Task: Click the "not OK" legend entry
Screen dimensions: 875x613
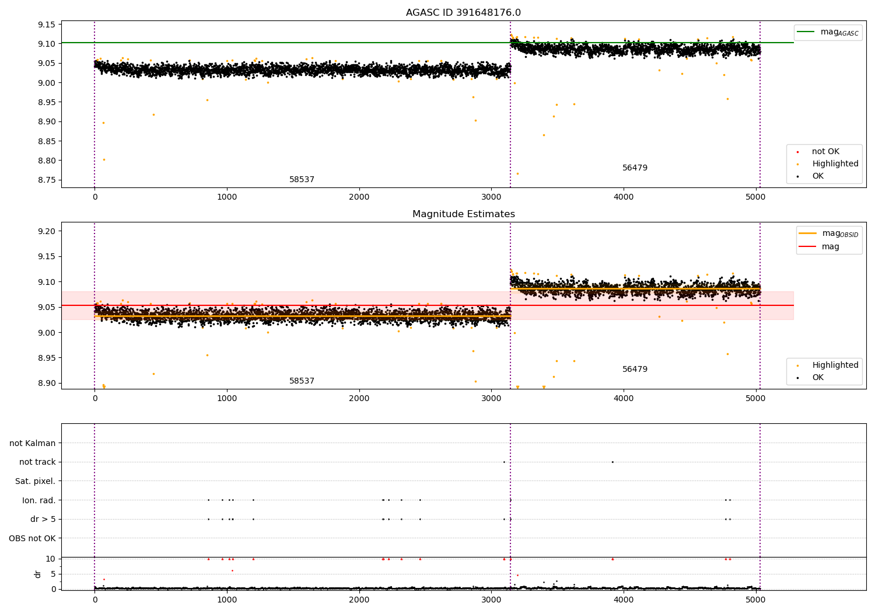Action: [825, 152]
